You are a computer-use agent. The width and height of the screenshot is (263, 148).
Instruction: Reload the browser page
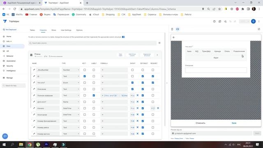pos(15,9)
